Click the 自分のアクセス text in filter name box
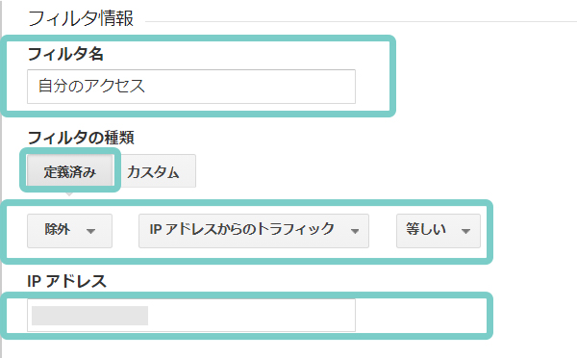Screen dimensions: 577x358 tap(91, 87)
